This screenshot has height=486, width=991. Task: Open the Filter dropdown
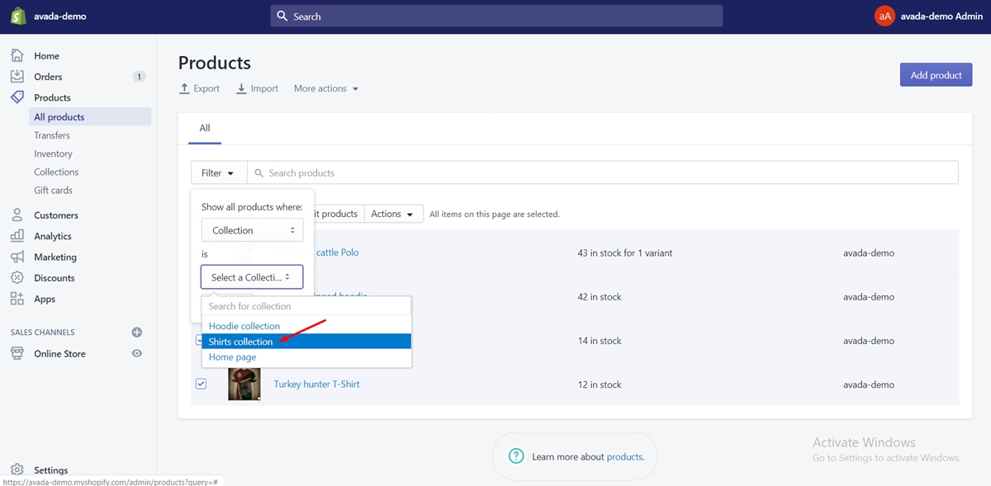(219, 172)
